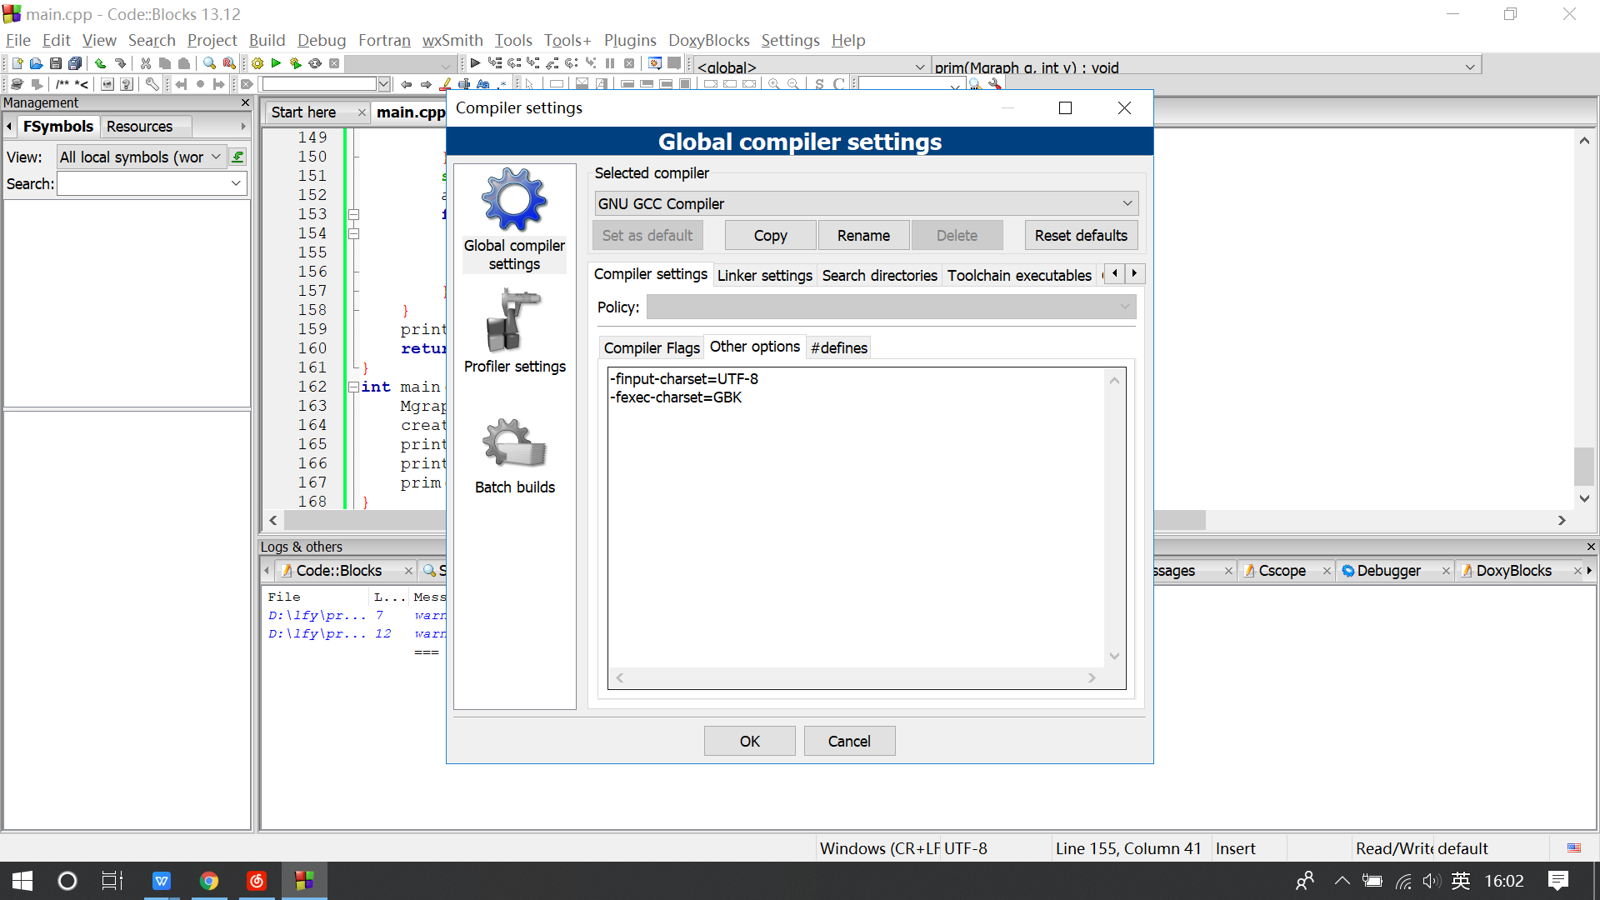Toggle fold marker at line 153

pos(353,214)
